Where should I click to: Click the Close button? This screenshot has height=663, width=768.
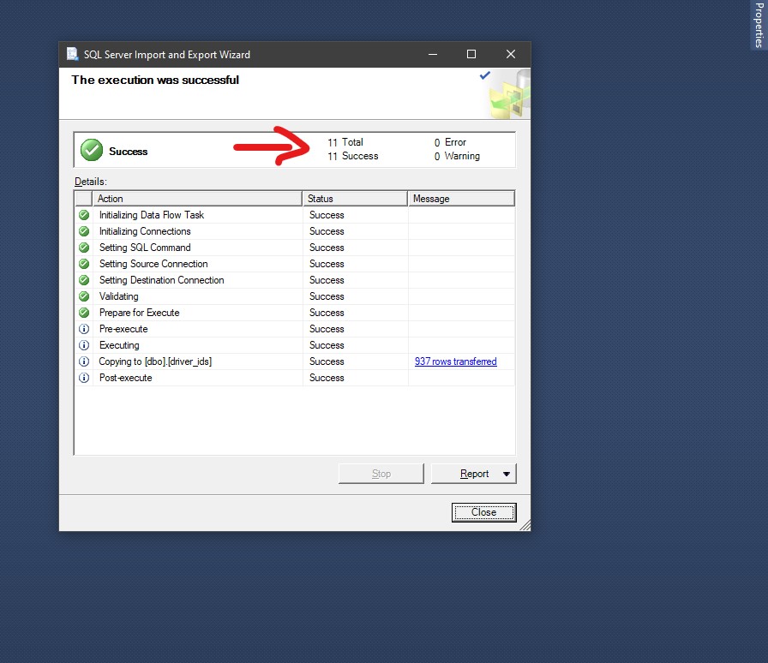tap(483, 512)
